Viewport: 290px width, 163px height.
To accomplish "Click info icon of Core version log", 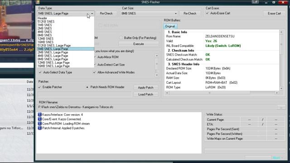I will pyautogui.click(x=40, y=115).
